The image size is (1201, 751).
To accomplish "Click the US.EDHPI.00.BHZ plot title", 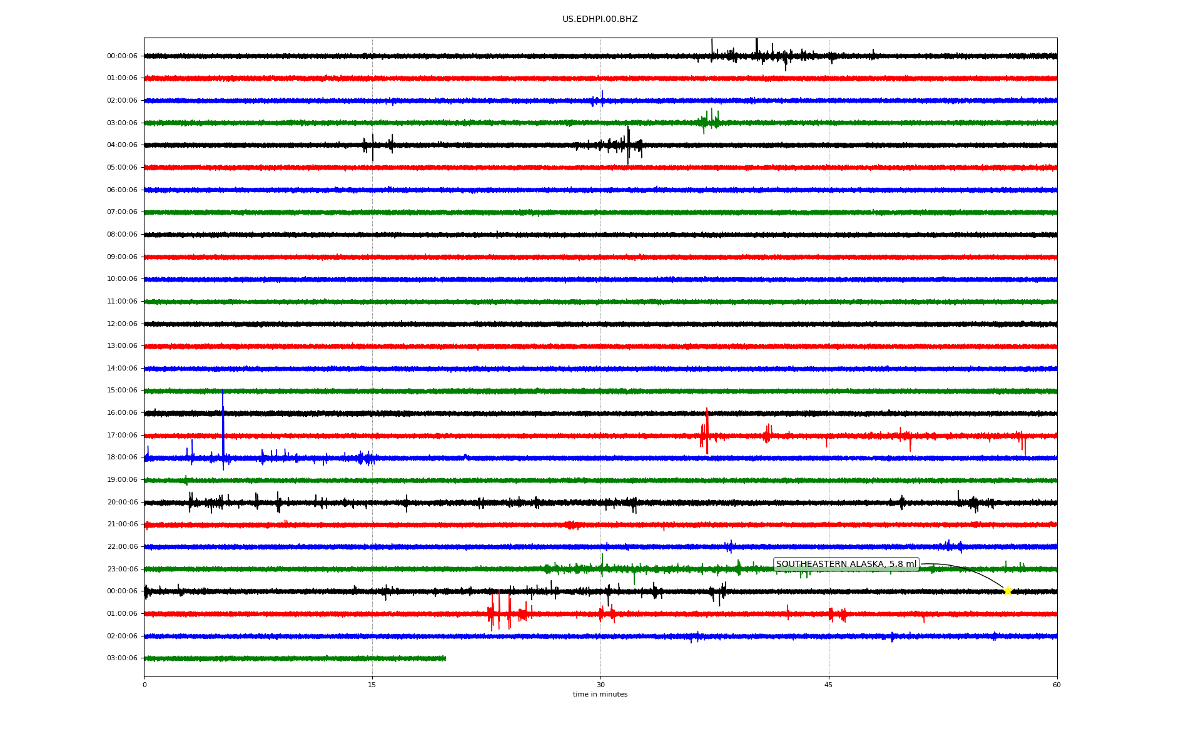I will (600, 19).
